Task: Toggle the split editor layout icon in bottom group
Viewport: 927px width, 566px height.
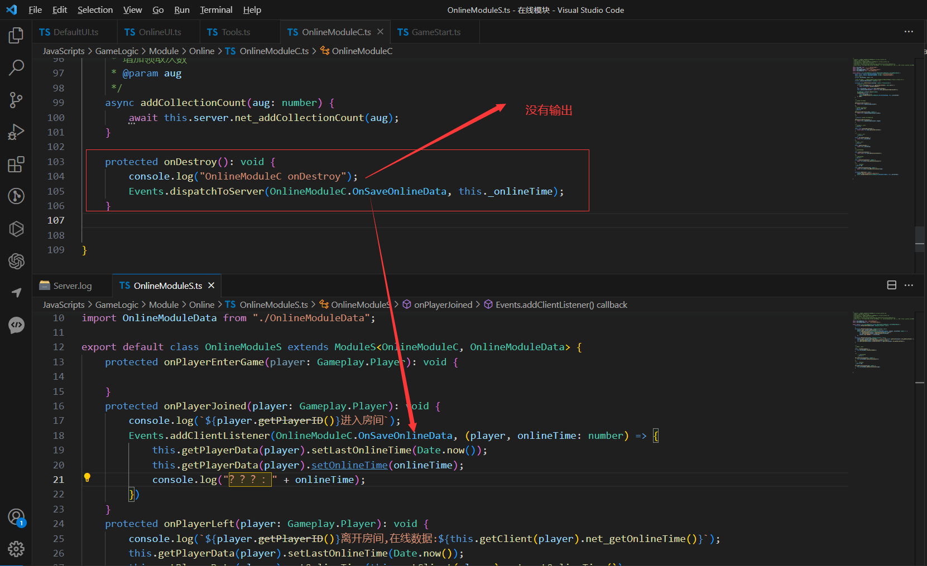Action: [892, 285]
